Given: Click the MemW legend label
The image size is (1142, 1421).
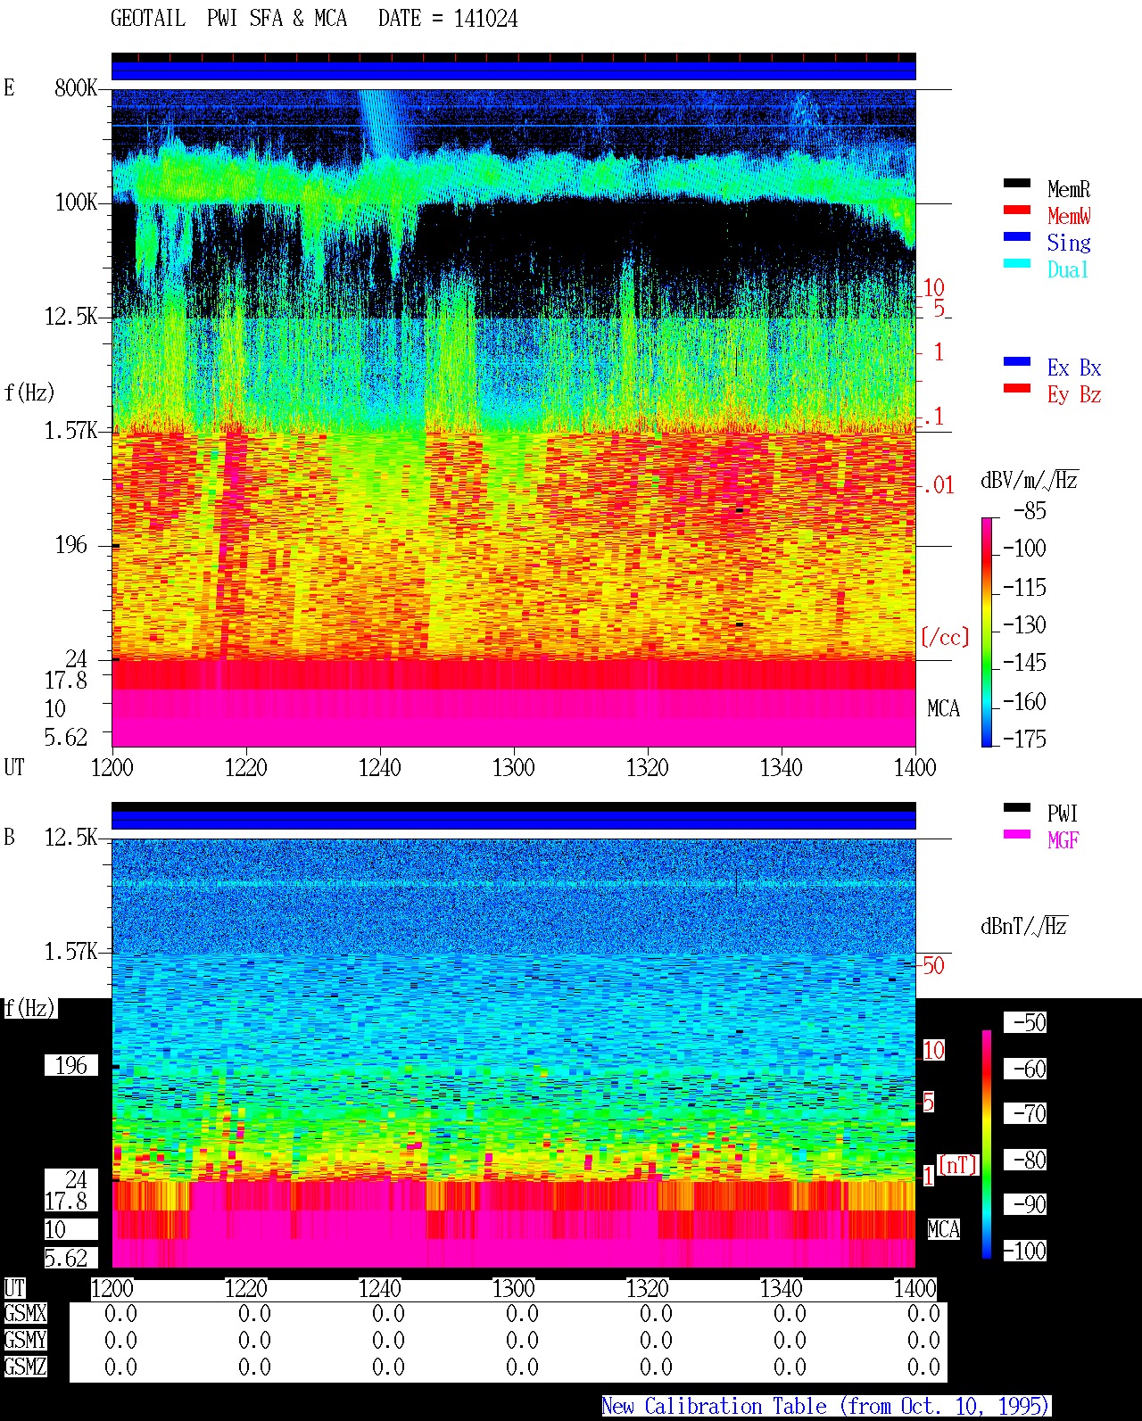Looking at the screenshot, I should [1069, 216].
